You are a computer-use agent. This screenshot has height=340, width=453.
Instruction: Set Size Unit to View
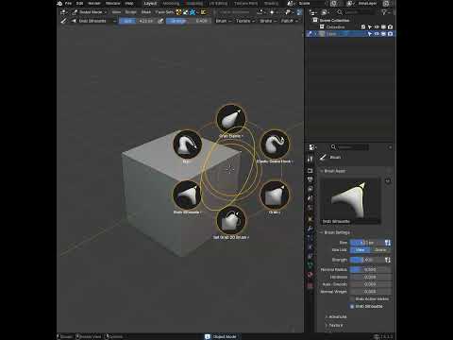point(361,249)
